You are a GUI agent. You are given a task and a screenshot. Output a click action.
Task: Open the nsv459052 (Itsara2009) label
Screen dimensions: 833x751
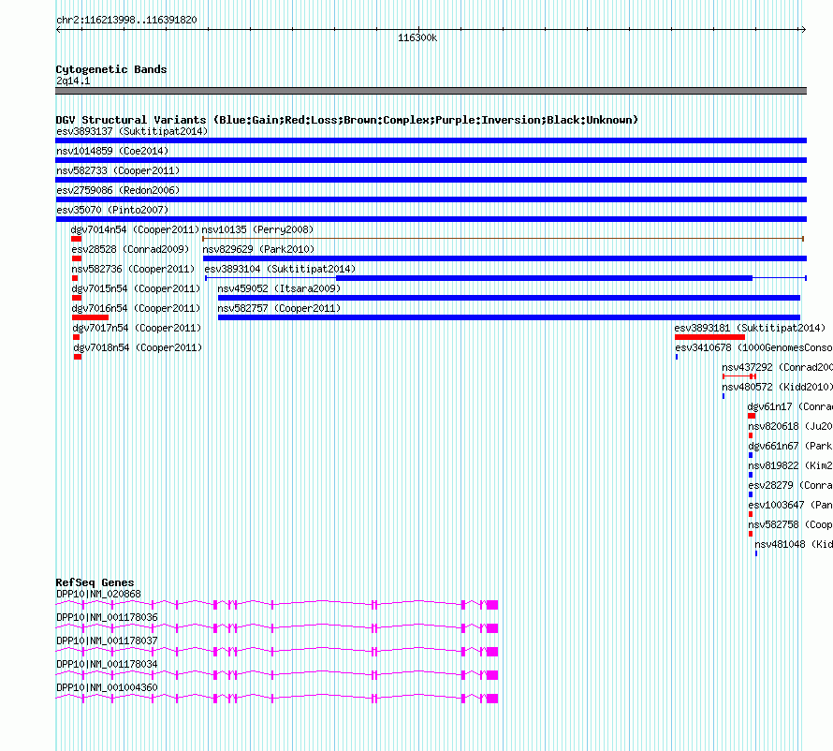(x=279, y=288)
